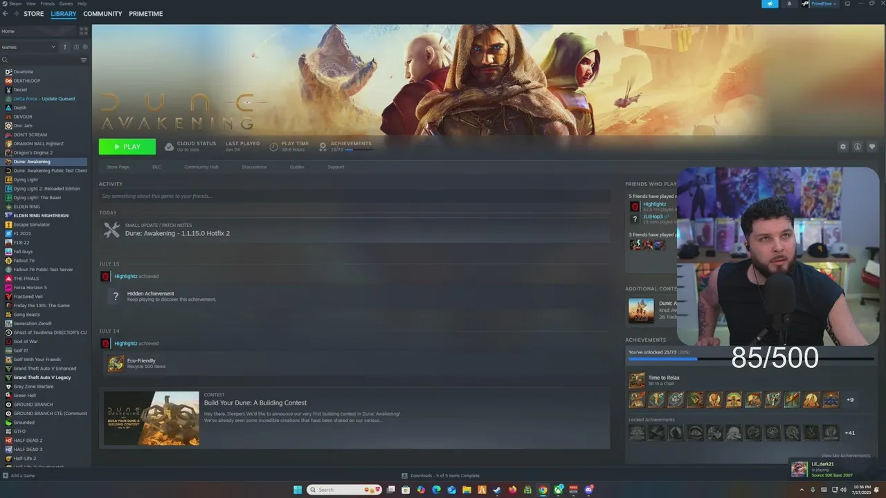Image resolution: width=886 pixels, height=498 pixels.
Task: Go back with the left arrow
Action: (6, 14)
